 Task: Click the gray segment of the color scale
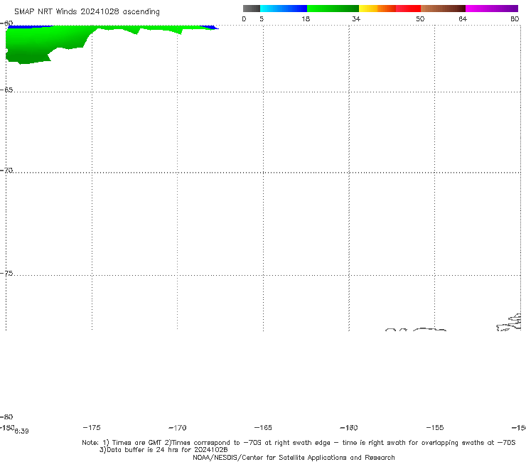[x=252, y=9]
